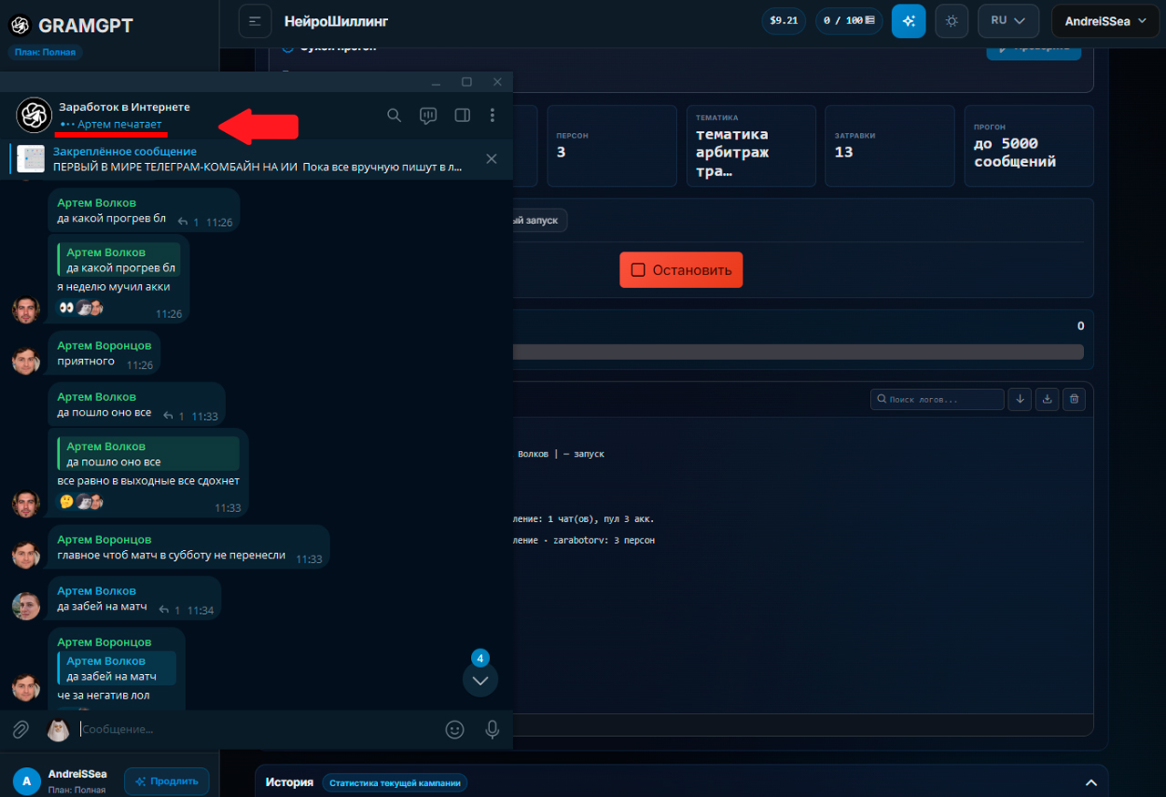Click message 'приятного' from Артем Воронцов
The image size is (1166, 797).
pos(86,361)
